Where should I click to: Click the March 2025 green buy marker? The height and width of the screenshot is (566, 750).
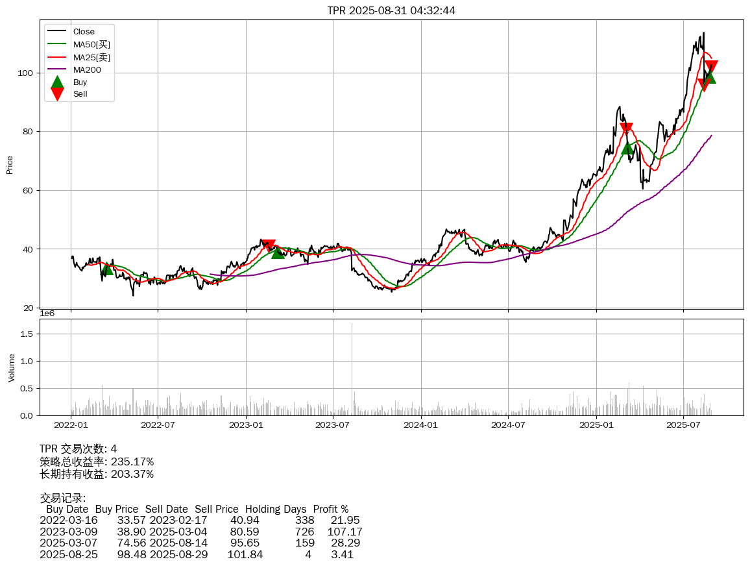(x=627, y=147)
